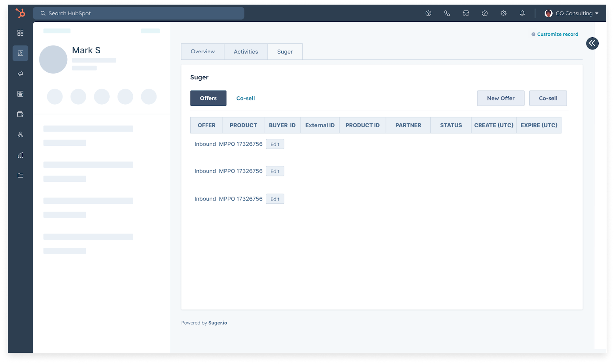This screenshot has width=614, height=364.
Task: Open the Marketplace store icon
Action: (x=466, y=13)
